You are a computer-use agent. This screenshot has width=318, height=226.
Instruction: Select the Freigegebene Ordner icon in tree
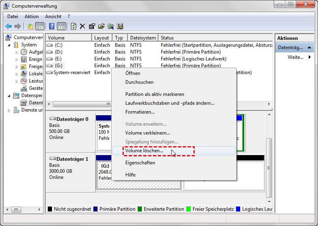click(x=24, y=66)
